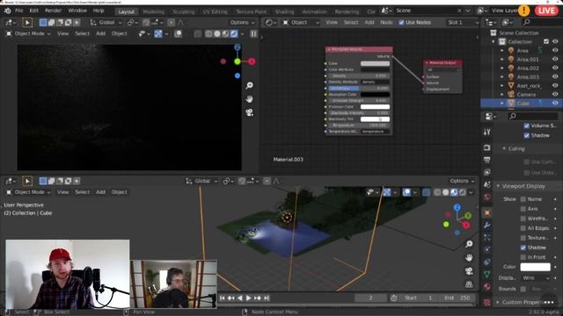Image resolution: width=563 pixels, height=316 pixels.
Task: Open the Object Data green triangle tab
Action: point(486,275)
